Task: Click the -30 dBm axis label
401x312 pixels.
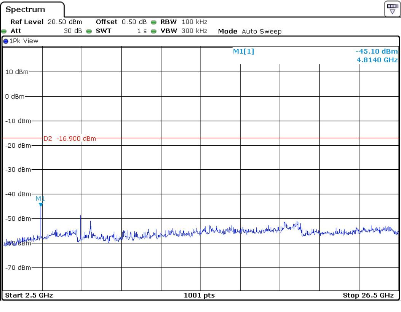Action: tap(18, 170)
